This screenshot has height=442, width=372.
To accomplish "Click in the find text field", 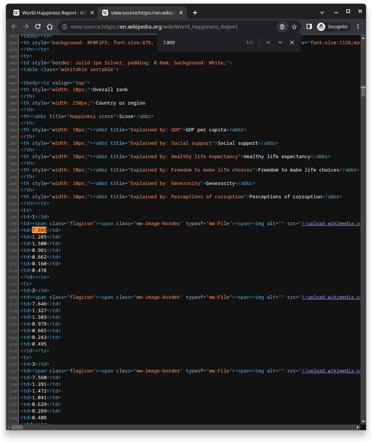I will 201,42.
